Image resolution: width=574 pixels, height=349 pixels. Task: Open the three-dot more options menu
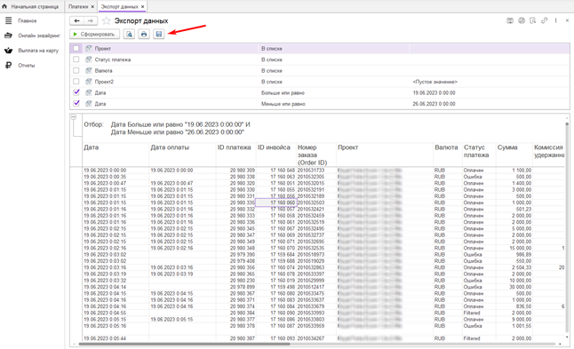tap(555, 20)
